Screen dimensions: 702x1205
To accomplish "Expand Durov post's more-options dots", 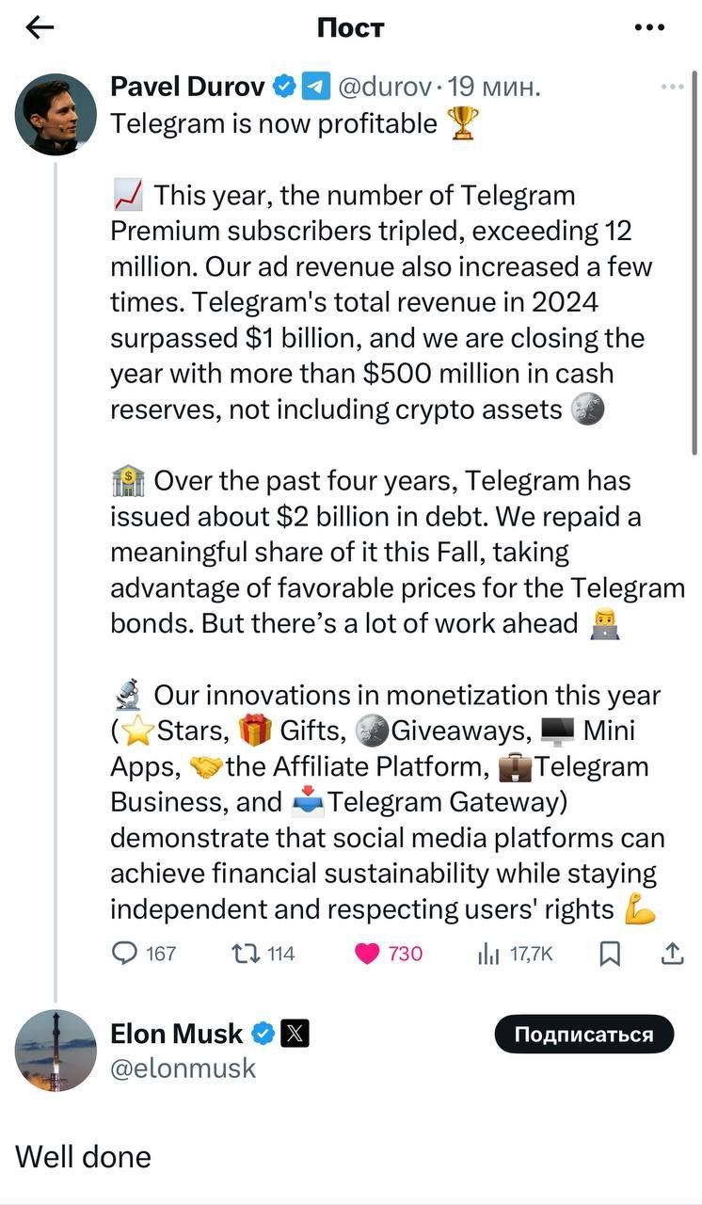I will click(x=672, y=88).
